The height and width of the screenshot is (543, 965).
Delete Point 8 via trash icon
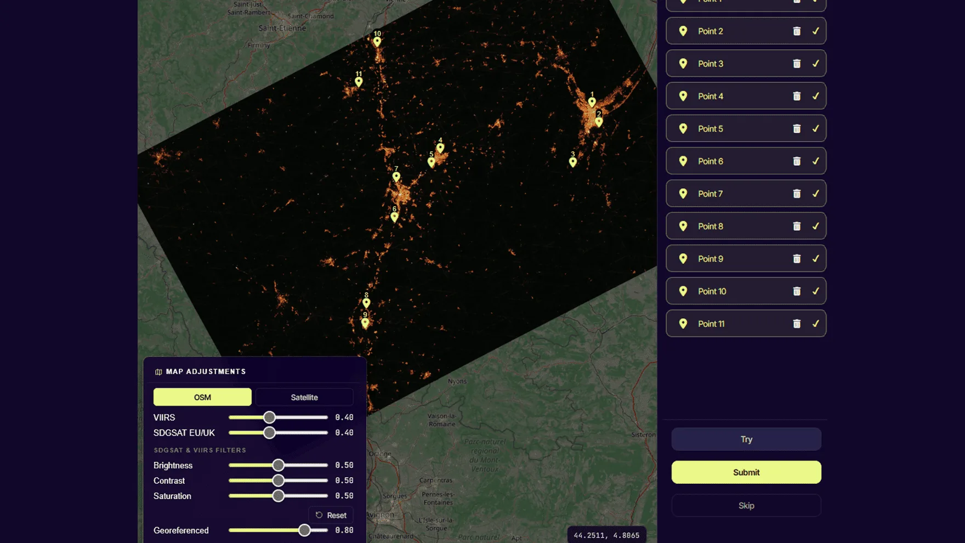797,226
